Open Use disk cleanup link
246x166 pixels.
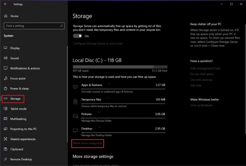201,79
